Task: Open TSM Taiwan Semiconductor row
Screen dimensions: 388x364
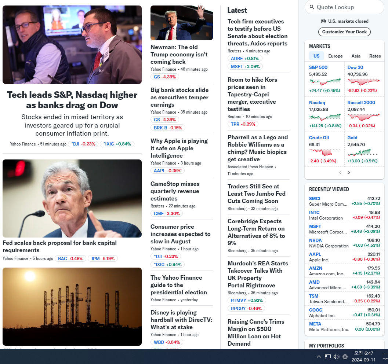Action: click(x=344, y=299)
